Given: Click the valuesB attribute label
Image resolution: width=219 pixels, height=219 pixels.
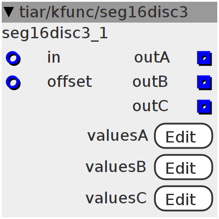Looking at the screenshot, I should coord(116,167).
